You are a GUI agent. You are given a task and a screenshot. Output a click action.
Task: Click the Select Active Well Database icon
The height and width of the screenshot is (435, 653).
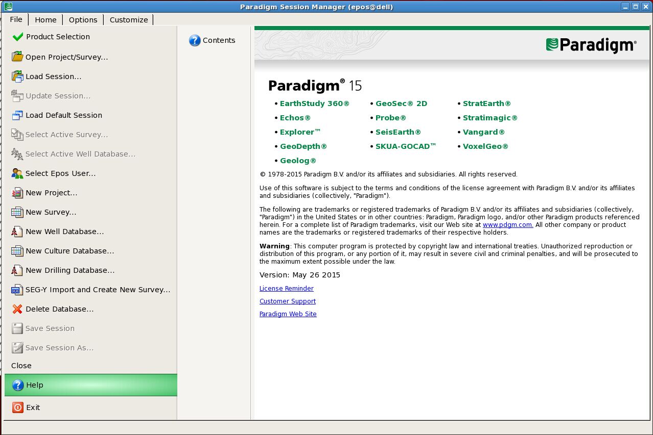click(x=17, y=154)
